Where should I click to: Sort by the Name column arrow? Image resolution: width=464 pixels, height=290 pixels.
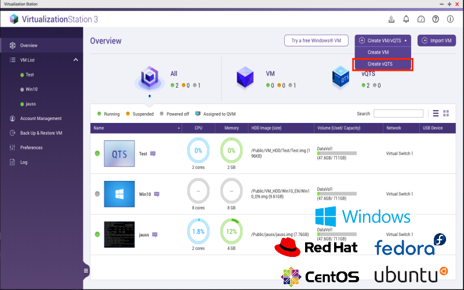(179, 128)
